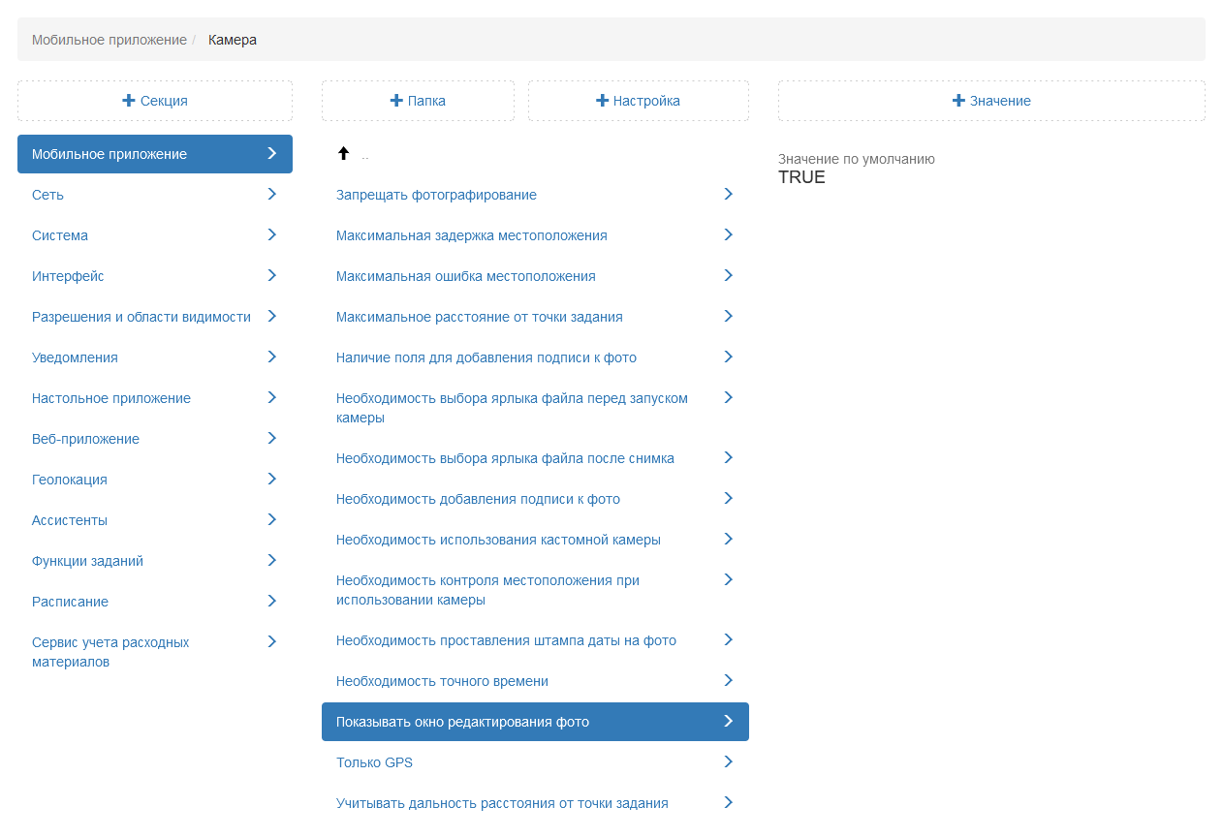The height and width of the screenshot is (838, 1223).
Task: Expand chevron for Необходимость точного времени
Action: 729,680
